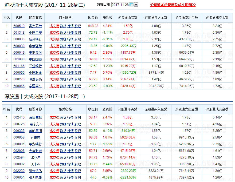Open 京东方A stock name link
235x182 pixels.
[x=35, y=124]
